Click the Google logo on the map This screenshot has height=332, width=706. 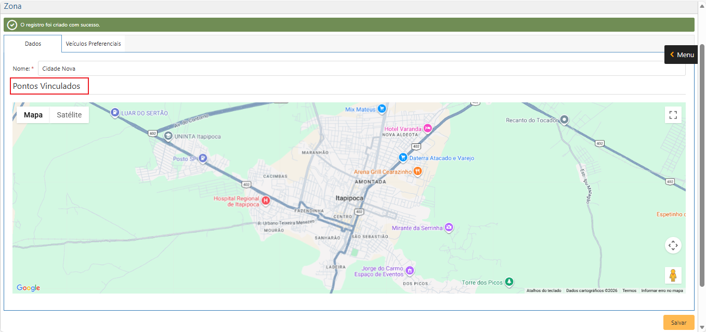coord(28,287)
